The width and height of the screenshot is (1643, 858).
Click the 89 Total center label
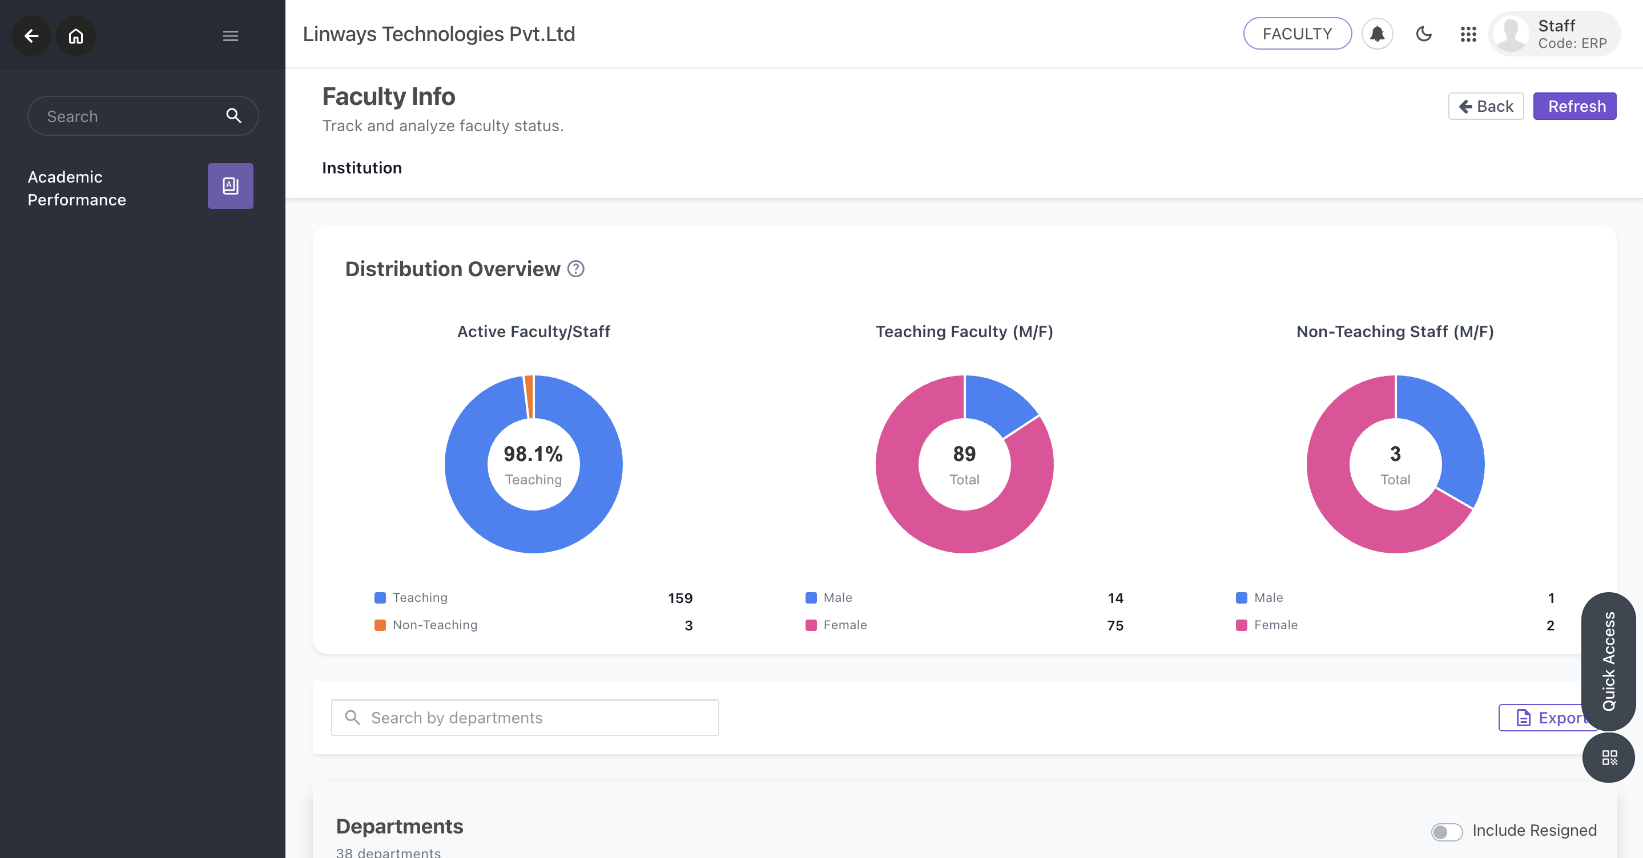pyautogui.click(x=964, y=465)
